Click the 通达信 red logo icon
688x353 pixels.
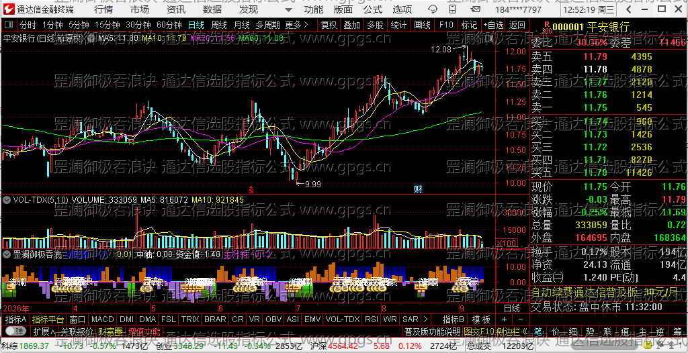click(9, 9)
